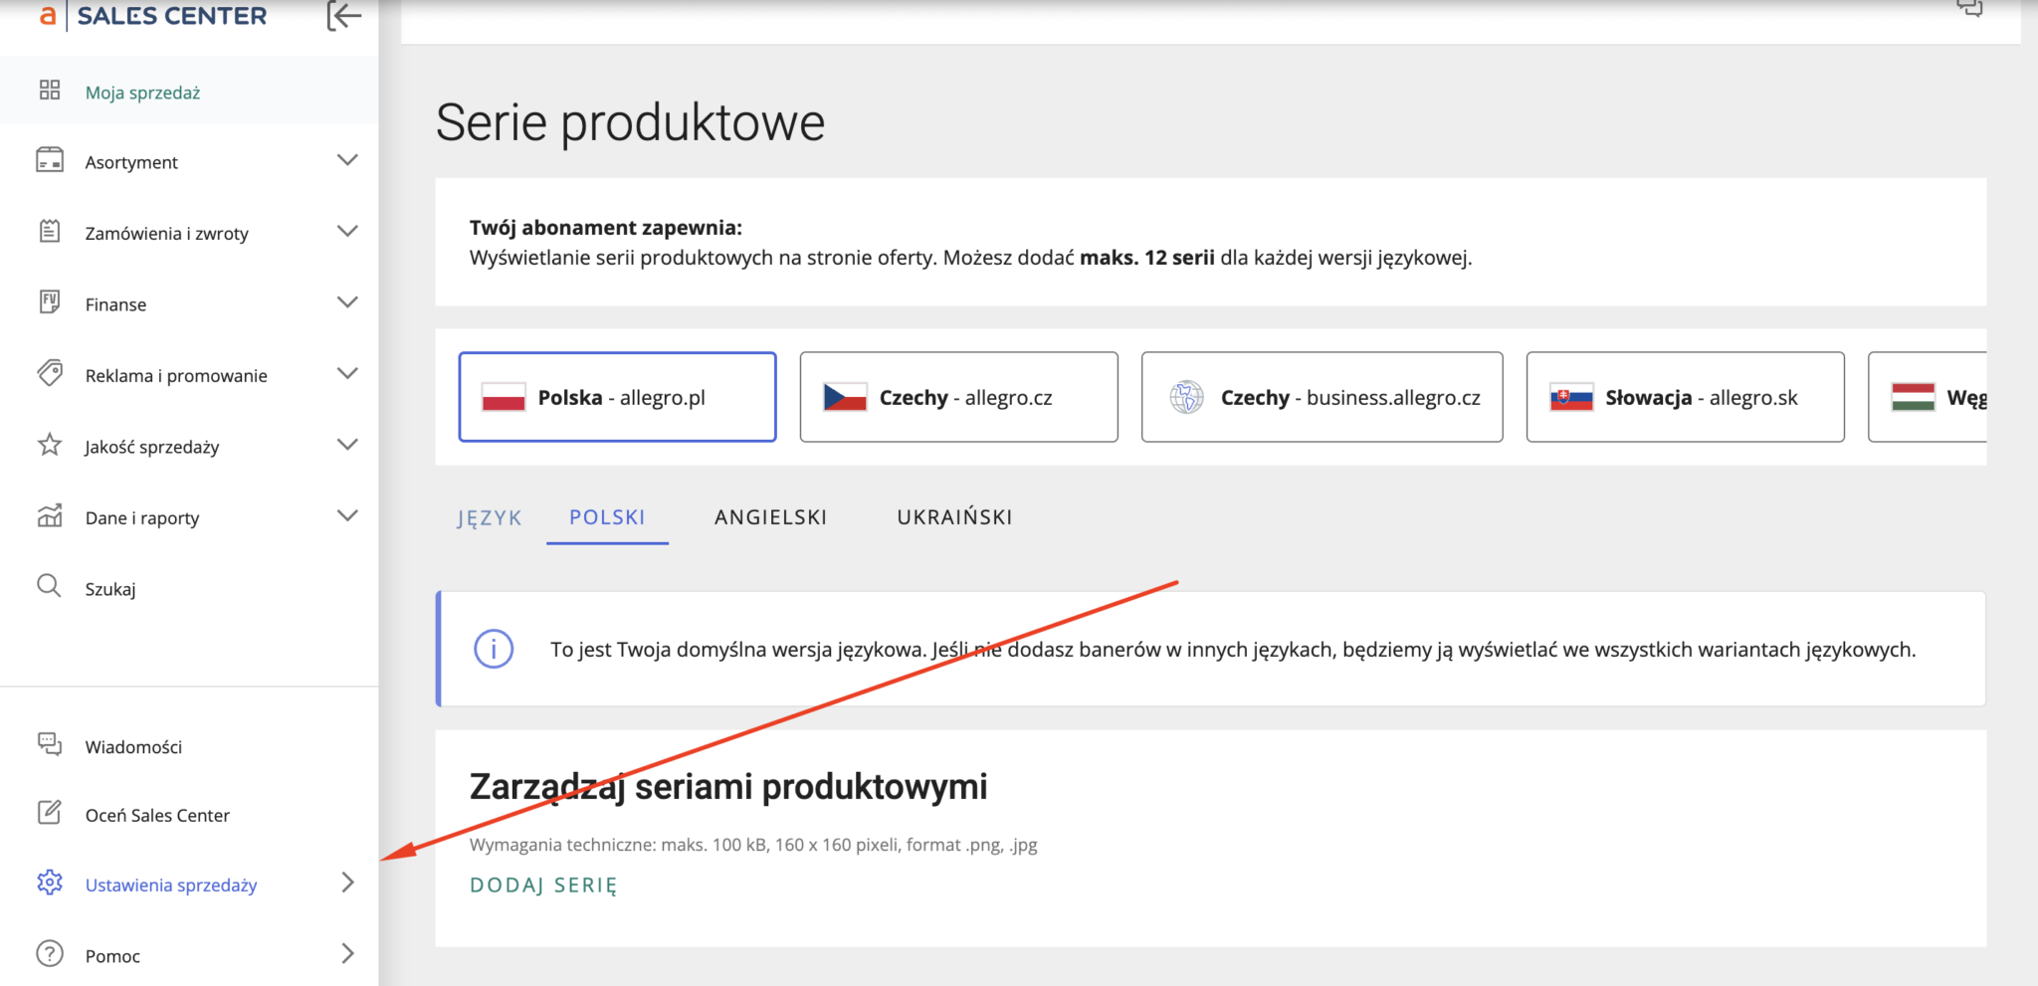This screenshot has width=2038, height=986.
Task: Open the Pomoc submenu arrow
Action: pos(347,953)
